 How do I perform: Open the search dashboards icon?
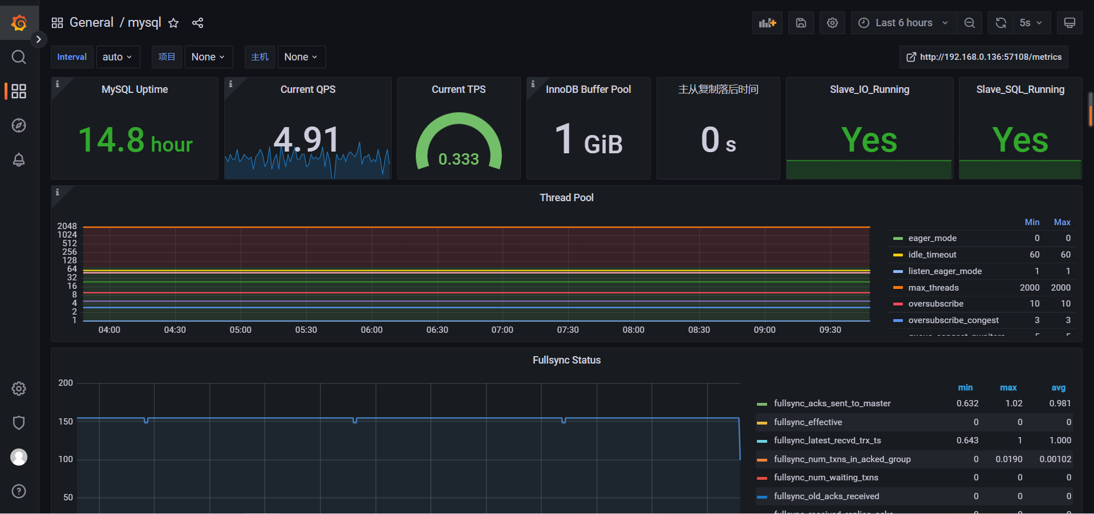[x=19, y=57]
